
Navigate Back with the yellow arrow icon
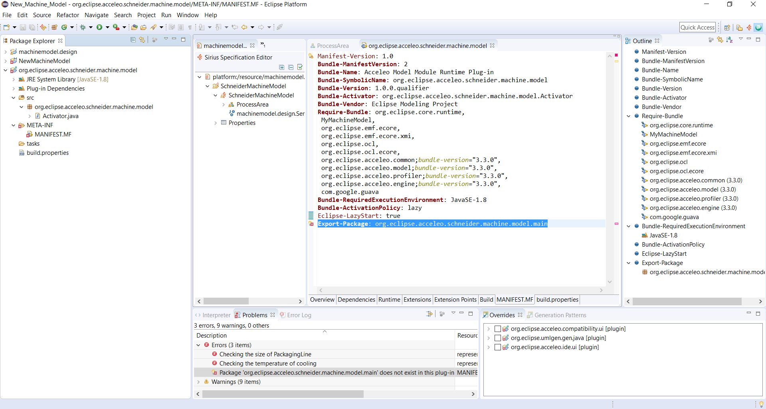[244, 27]
